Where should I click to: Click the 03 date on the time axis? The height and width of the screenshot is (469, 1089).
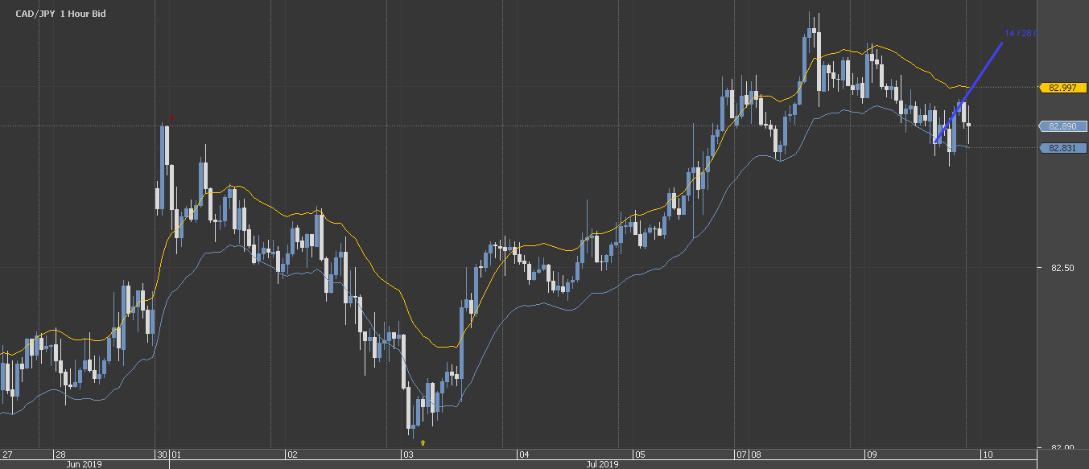[407, 455]
